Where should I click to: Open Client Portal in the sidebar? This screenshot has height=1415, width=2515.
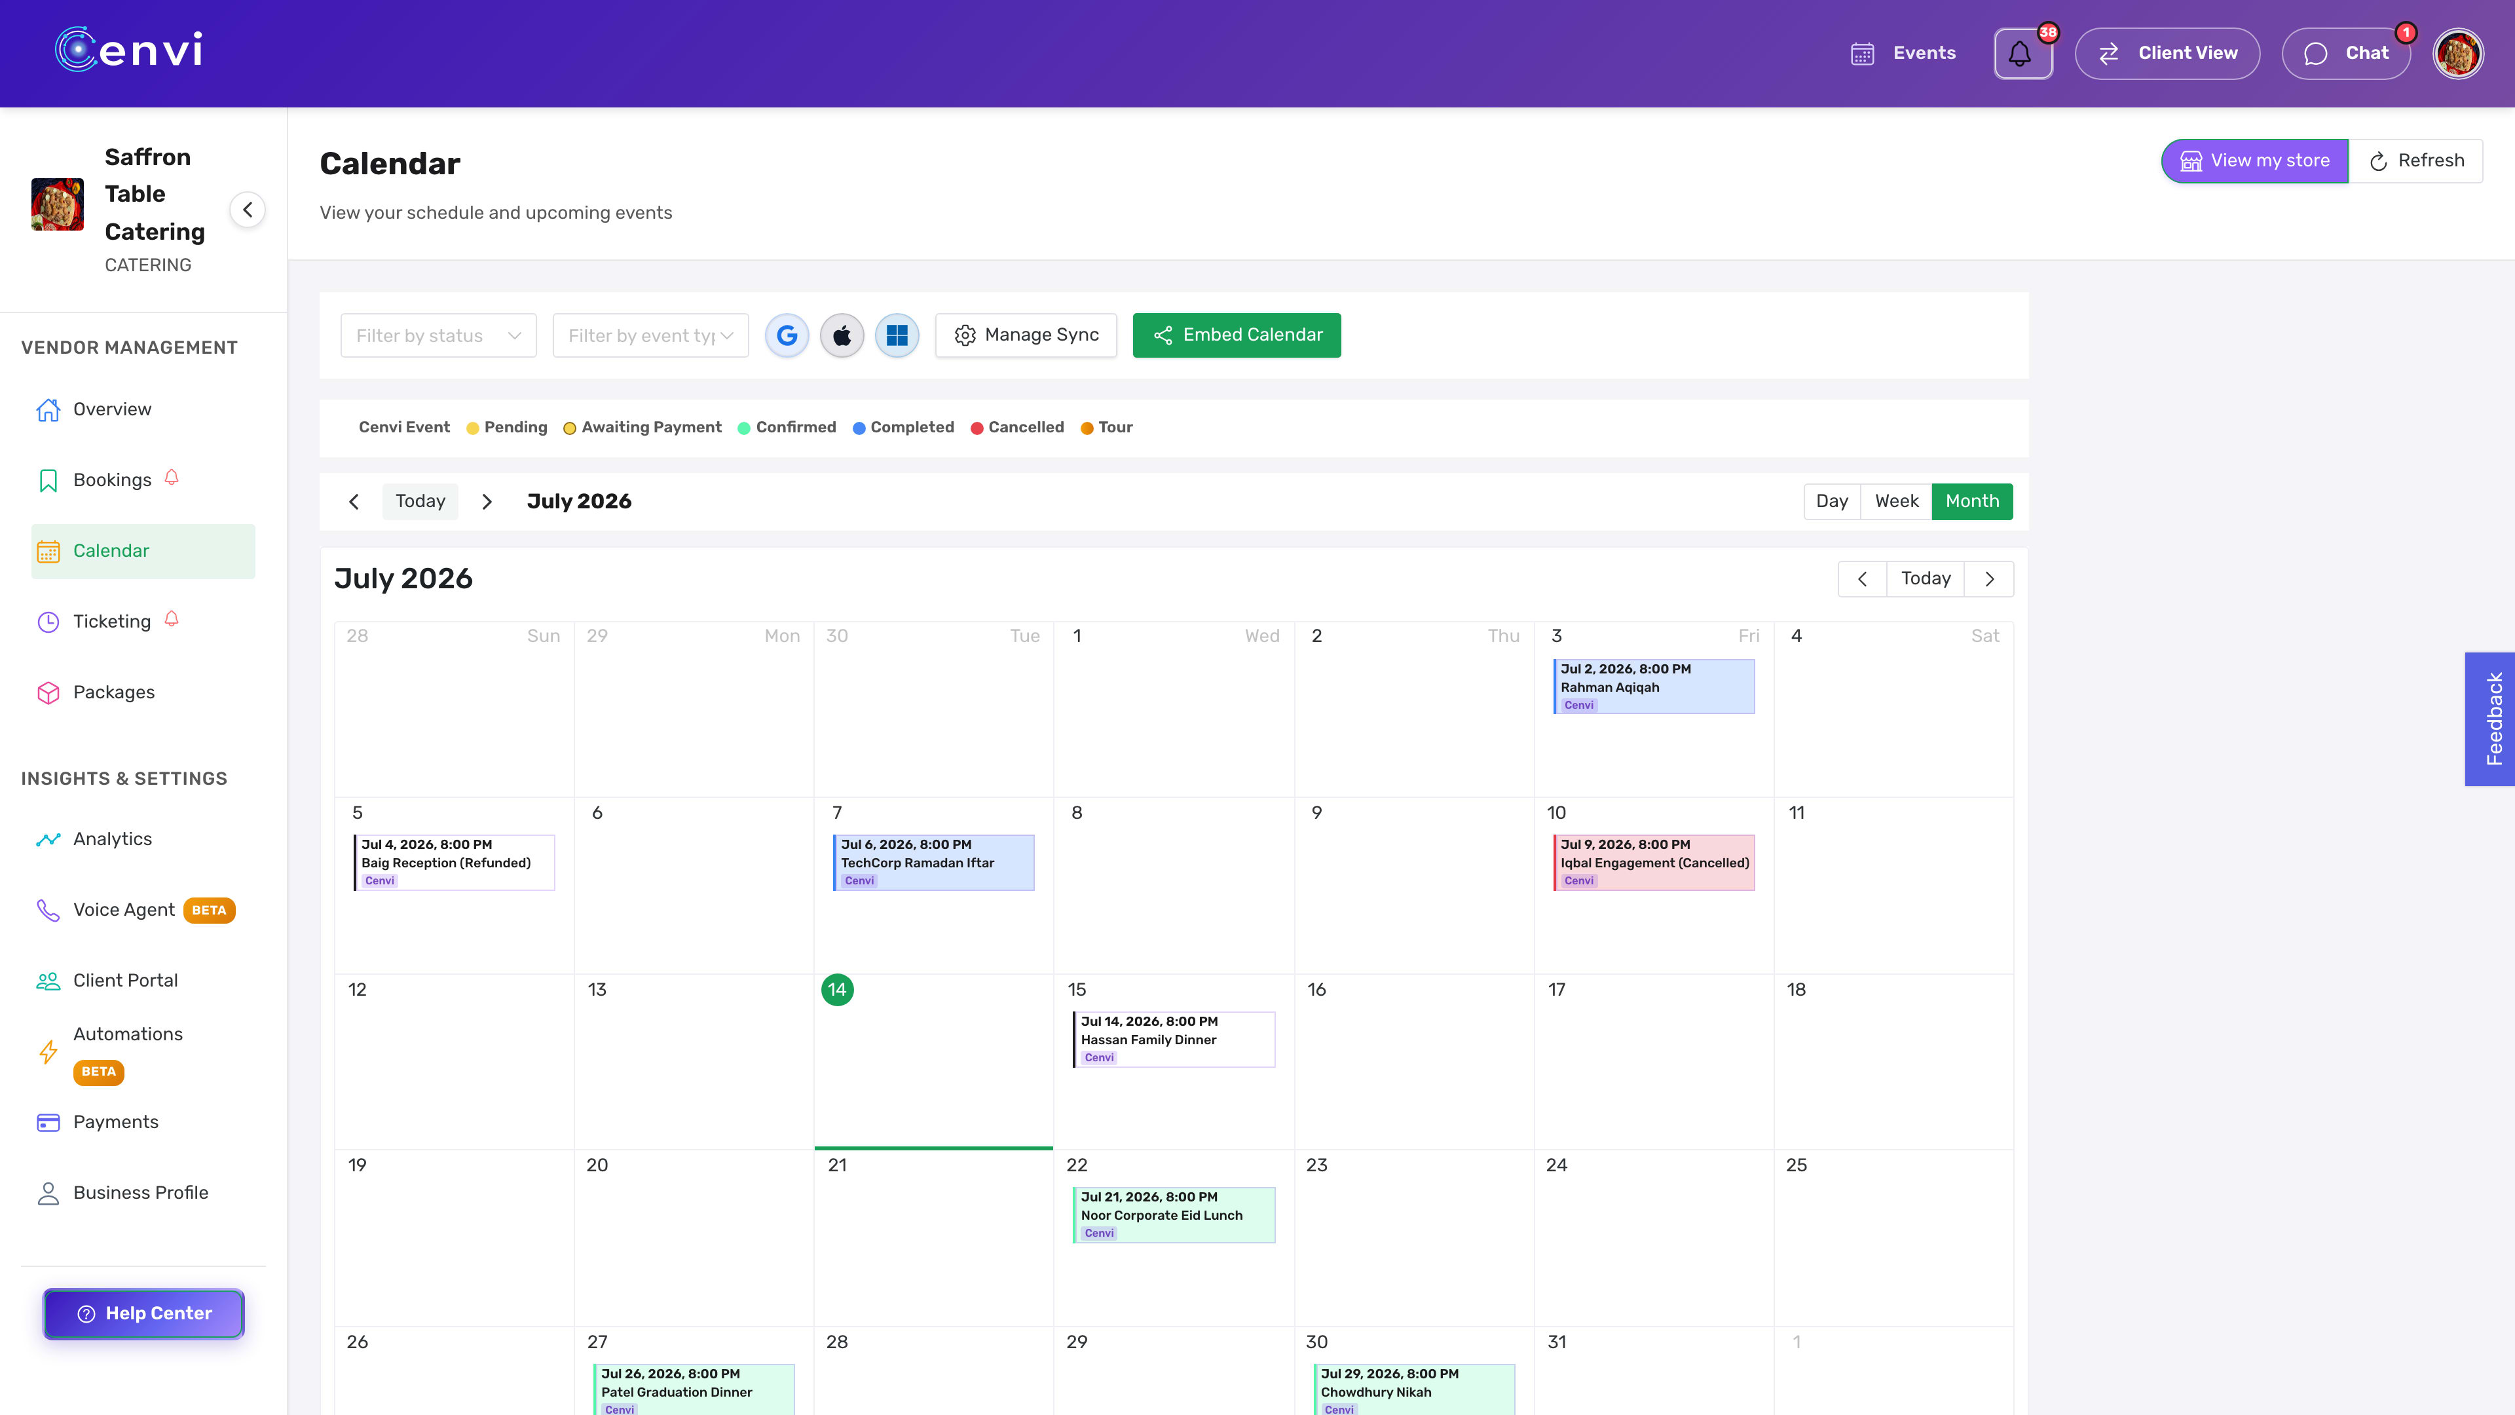(x=143, y=981)
